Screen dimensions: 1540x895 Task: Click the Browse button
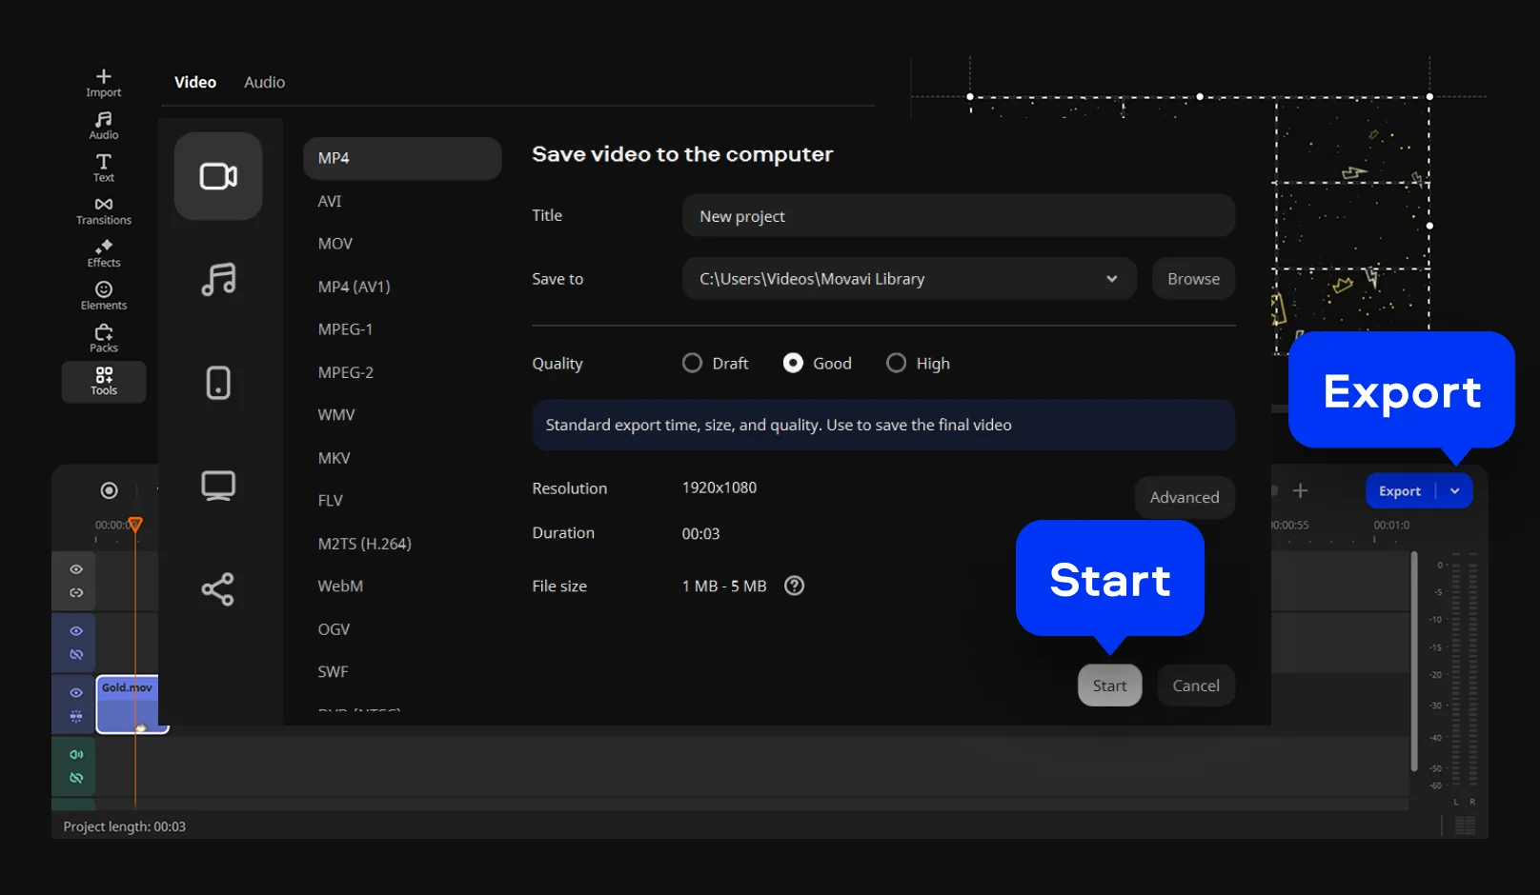point(1193,279)
